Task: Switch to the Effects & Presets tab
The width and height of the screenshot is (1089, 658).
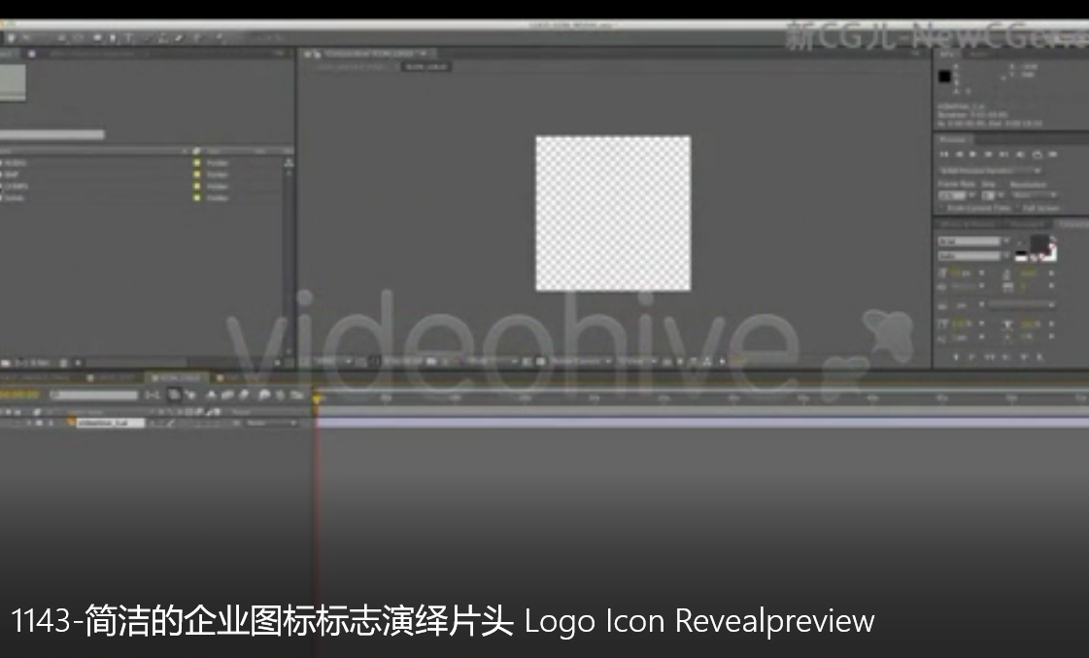Action: [x=969, y=224]
